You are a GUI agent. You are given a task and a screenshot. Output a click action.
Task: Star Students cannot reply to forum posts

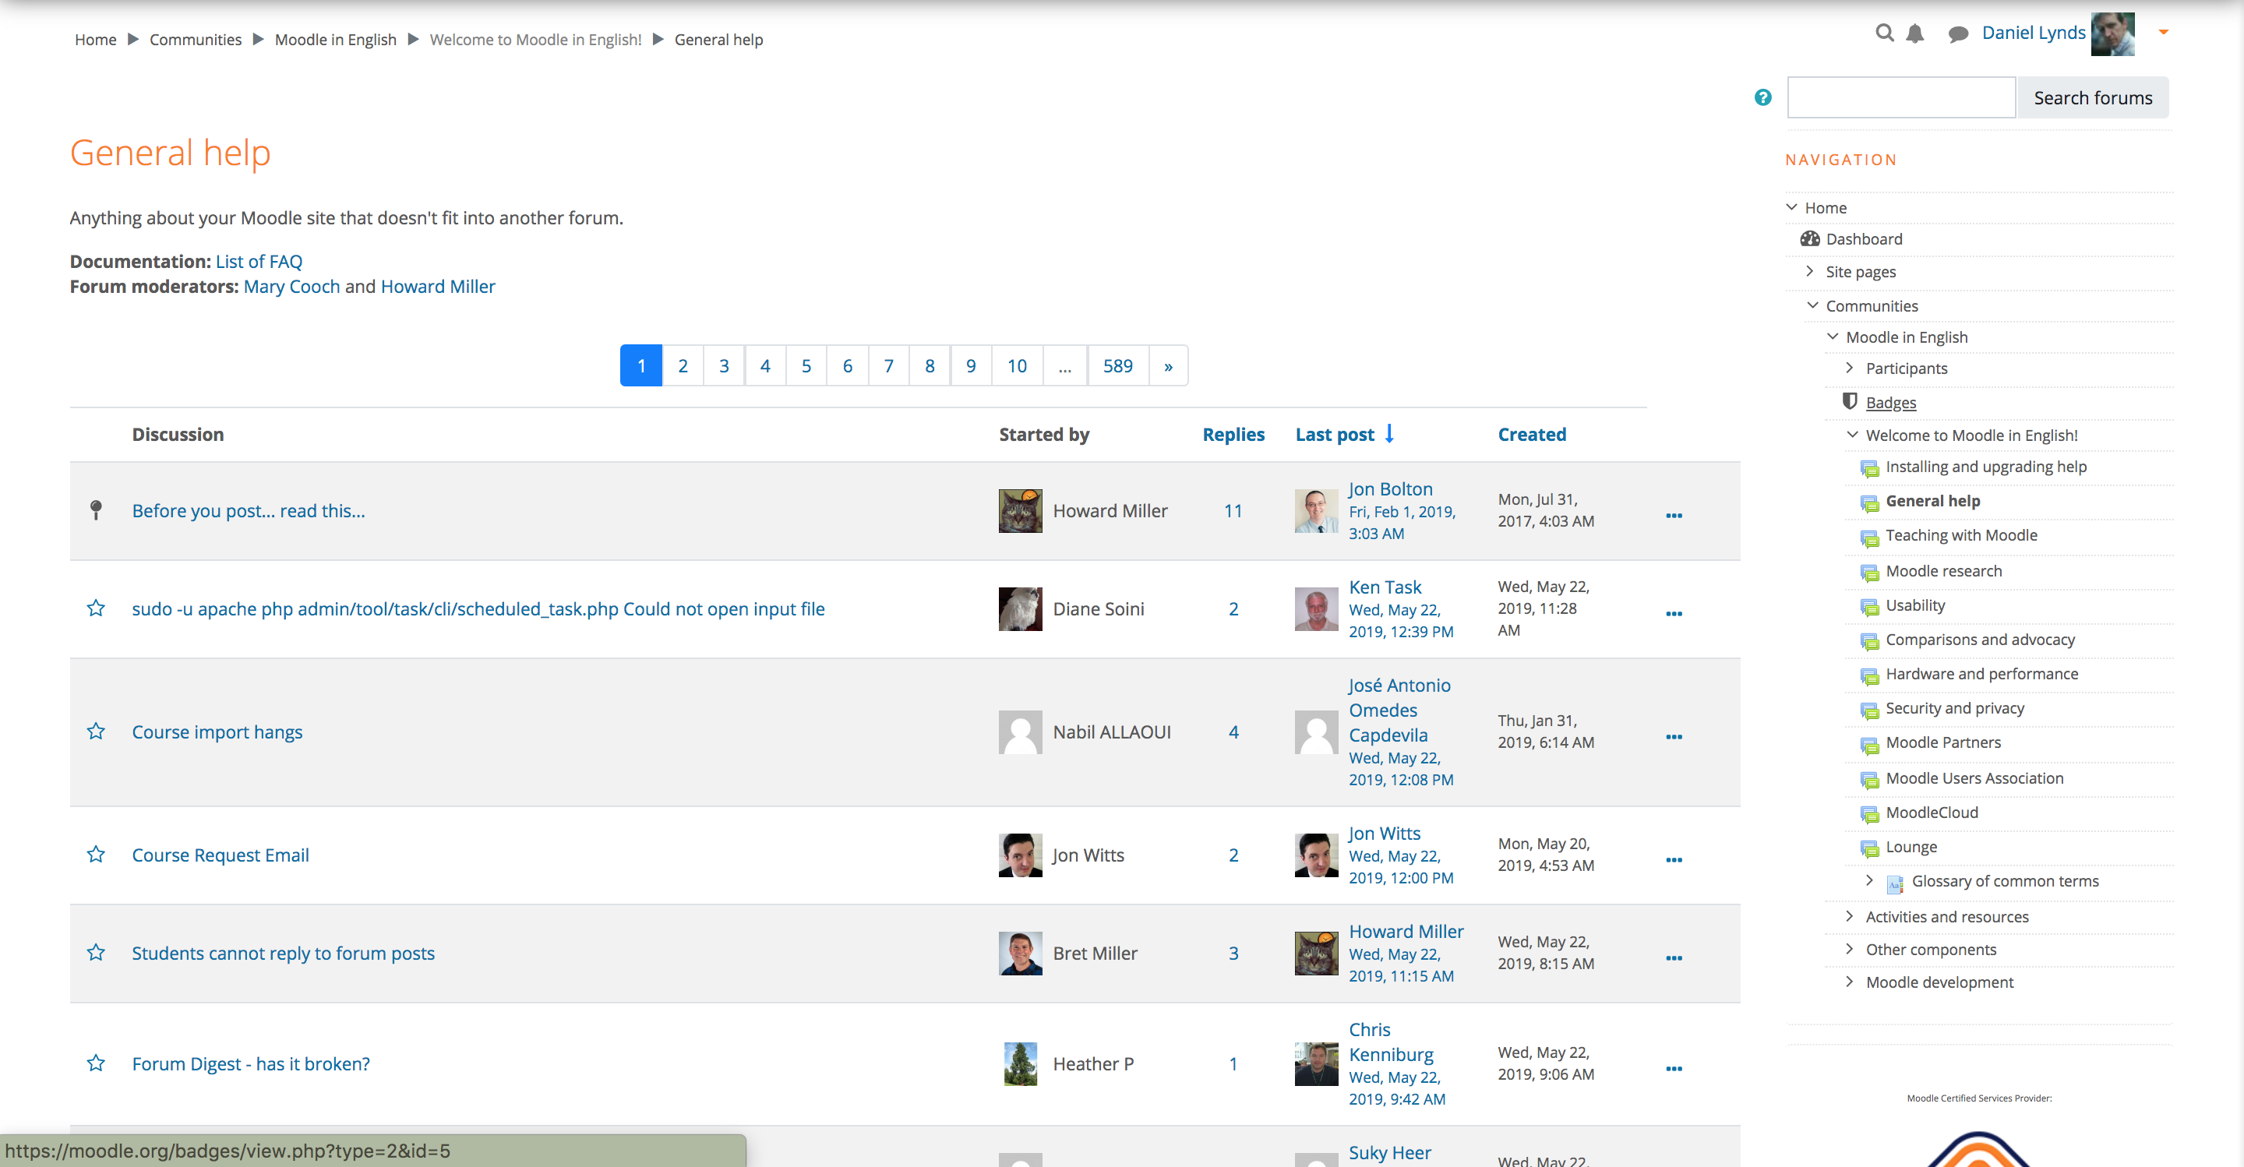pos(96,952)
